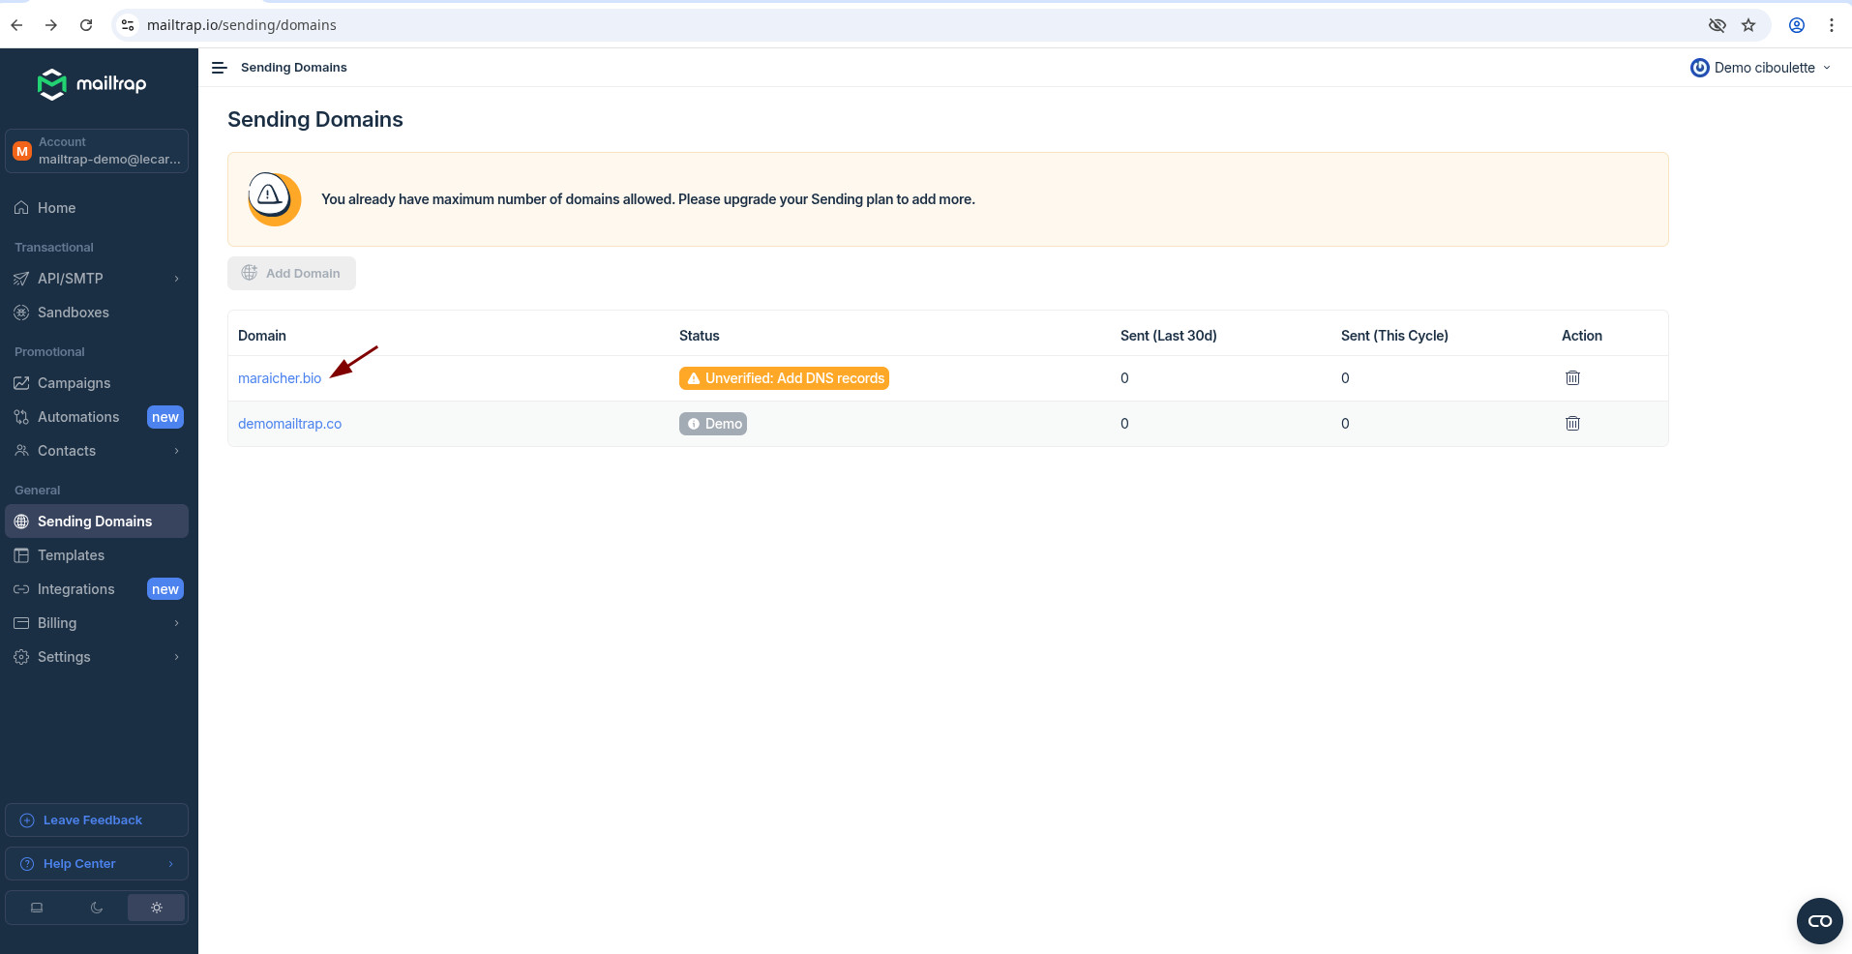Open Campaigns from the sidebar
Image resolution: width=1852 pixels, height=954 pixels.
pos(74,383)
